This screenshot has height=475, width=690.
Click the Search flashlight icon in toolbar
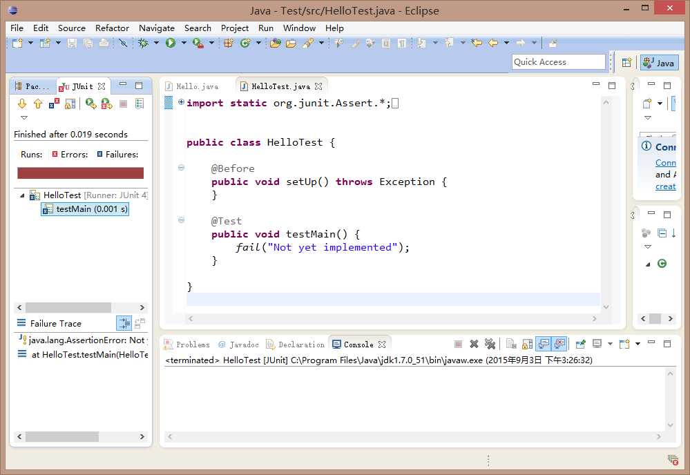click(307, 43)
